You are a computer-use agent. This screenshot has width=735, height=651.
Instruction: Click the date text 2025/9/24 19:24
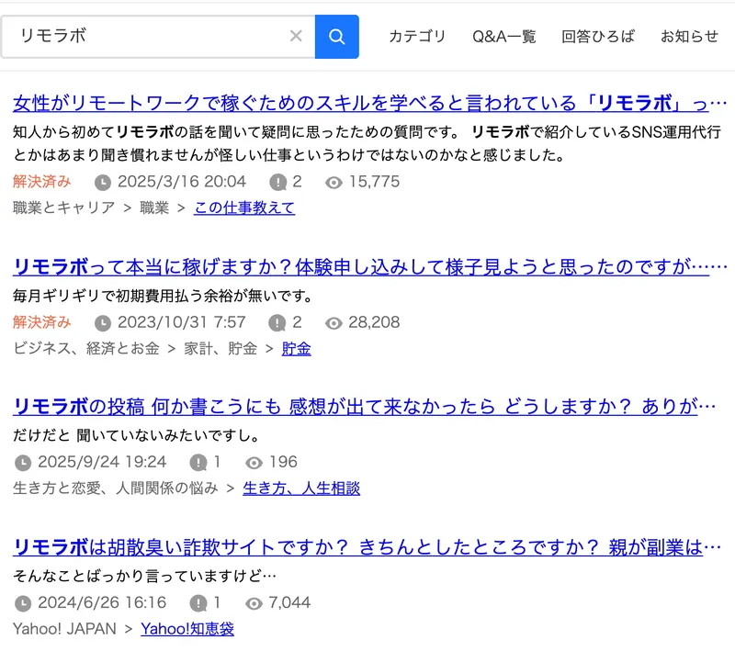point(102,462)
